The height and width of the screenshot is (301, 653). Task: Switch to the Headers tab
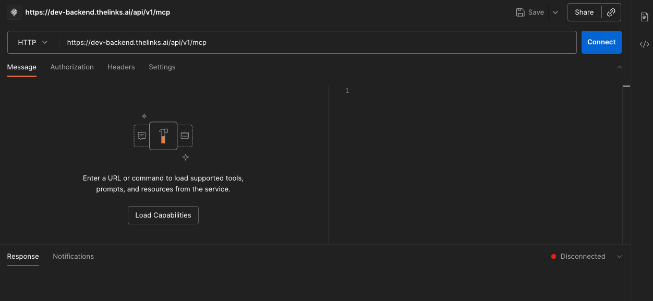121,67
